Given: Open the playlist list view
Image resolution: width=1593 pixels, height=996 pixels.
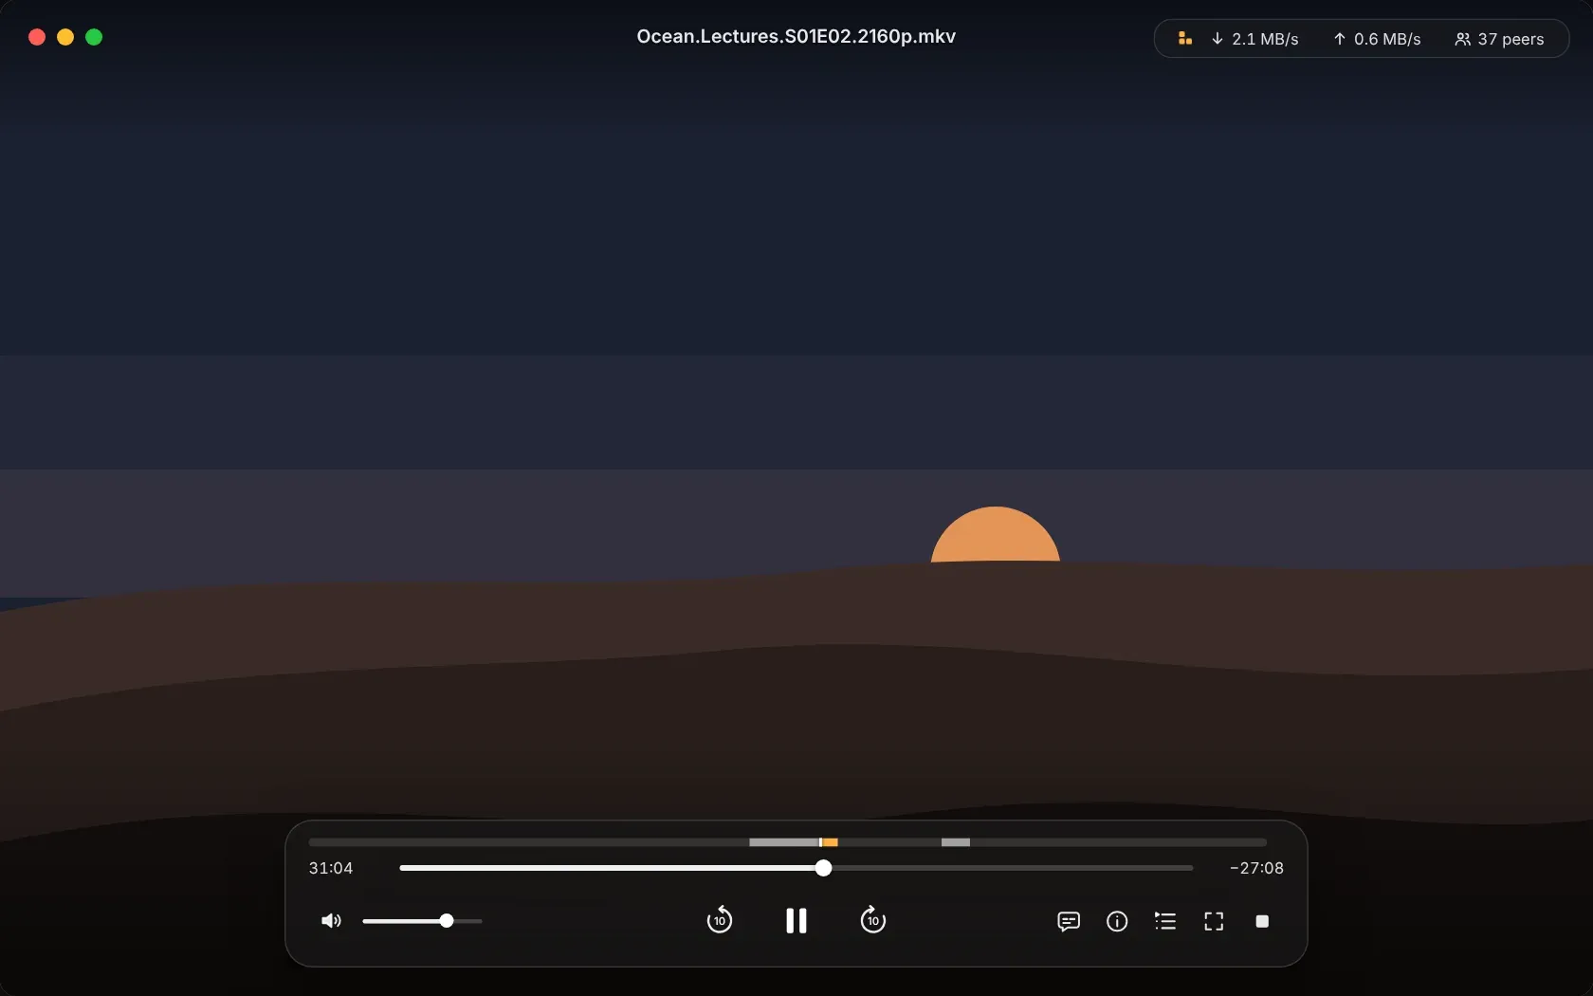Looking at the screenshot, I should [1165, 921].
